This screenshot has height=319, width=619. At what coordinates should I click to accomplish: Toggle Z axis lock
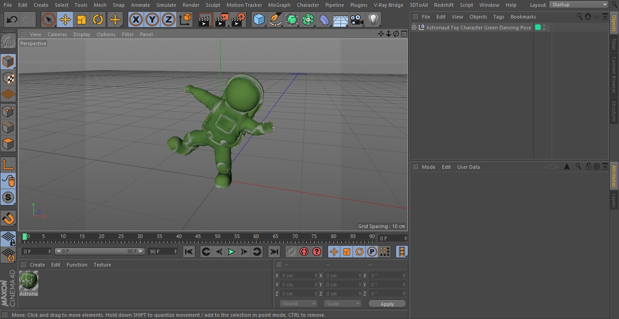(169, 19)
